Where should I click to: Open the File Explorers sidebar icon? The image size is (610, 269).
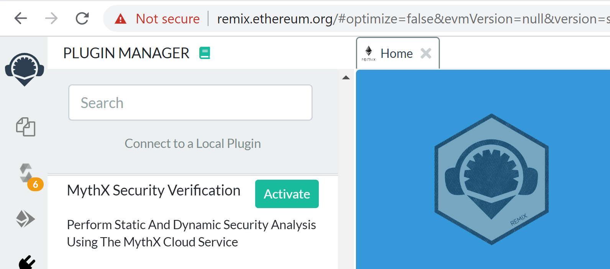click(26, 127)
